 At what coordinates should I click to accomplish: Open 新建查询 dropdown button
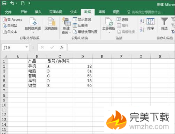coord(66,25)
